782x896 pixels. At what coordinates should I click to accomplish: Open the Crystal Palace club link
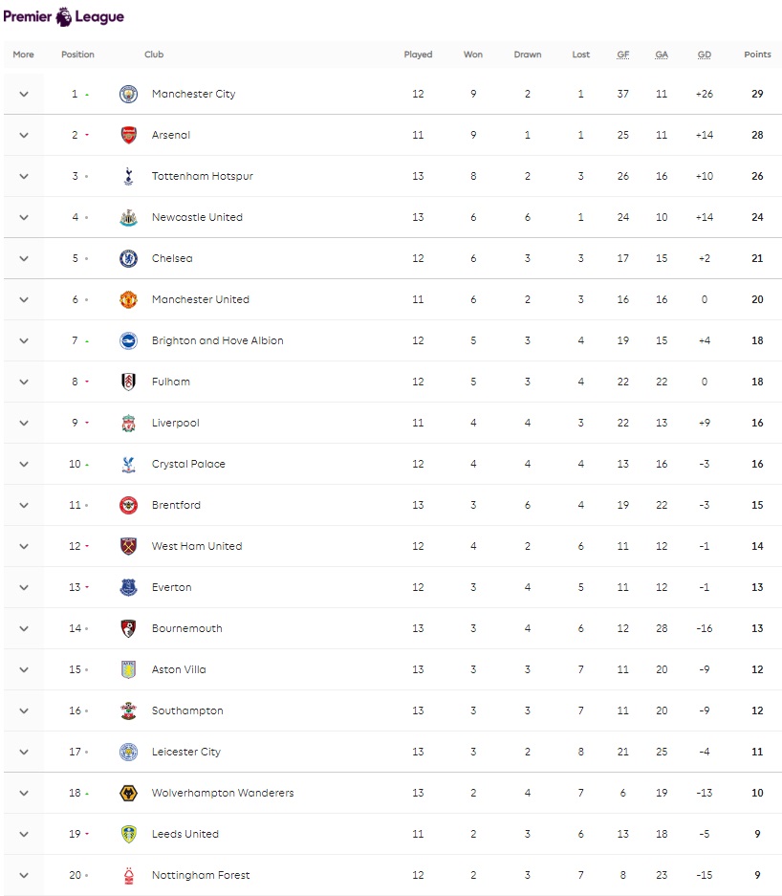point(188,464)
